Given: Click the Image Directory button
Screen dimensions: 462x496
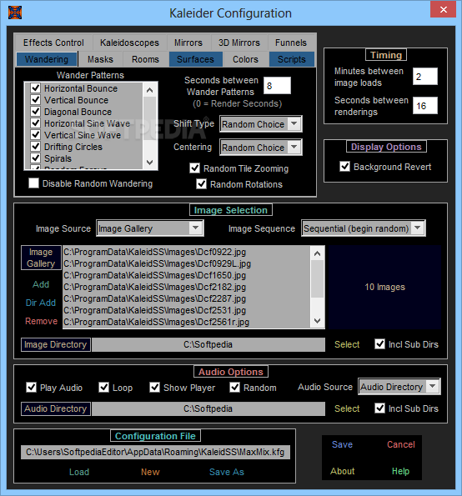Looking at the screenshot, I should point(56,344).
